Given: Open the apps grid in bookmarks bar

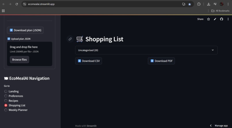Looking at the screenshot, I should pos(3,11).
